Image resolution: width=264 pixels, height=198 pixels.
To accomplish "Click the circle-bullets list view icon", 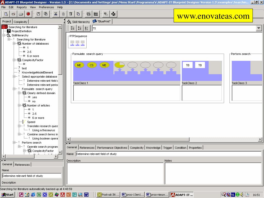I will click(x=72, y=28).
